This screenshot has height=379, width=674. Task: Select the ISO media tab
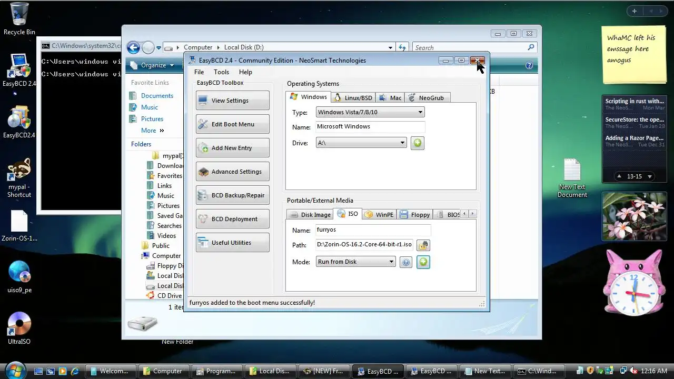tap(348, 214)
